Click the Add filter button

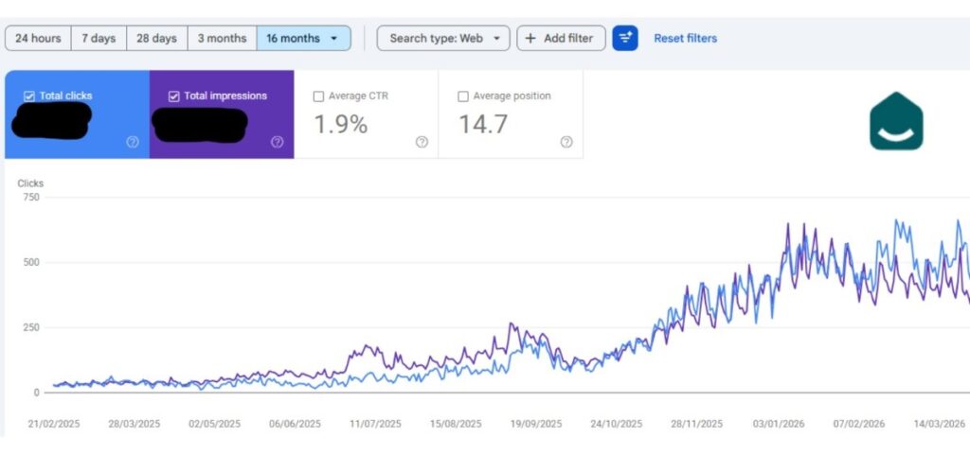click(x=561, y=38)
